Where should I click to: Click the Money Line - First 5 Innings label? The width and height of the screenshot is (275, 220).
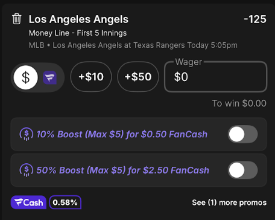point(78,33)
